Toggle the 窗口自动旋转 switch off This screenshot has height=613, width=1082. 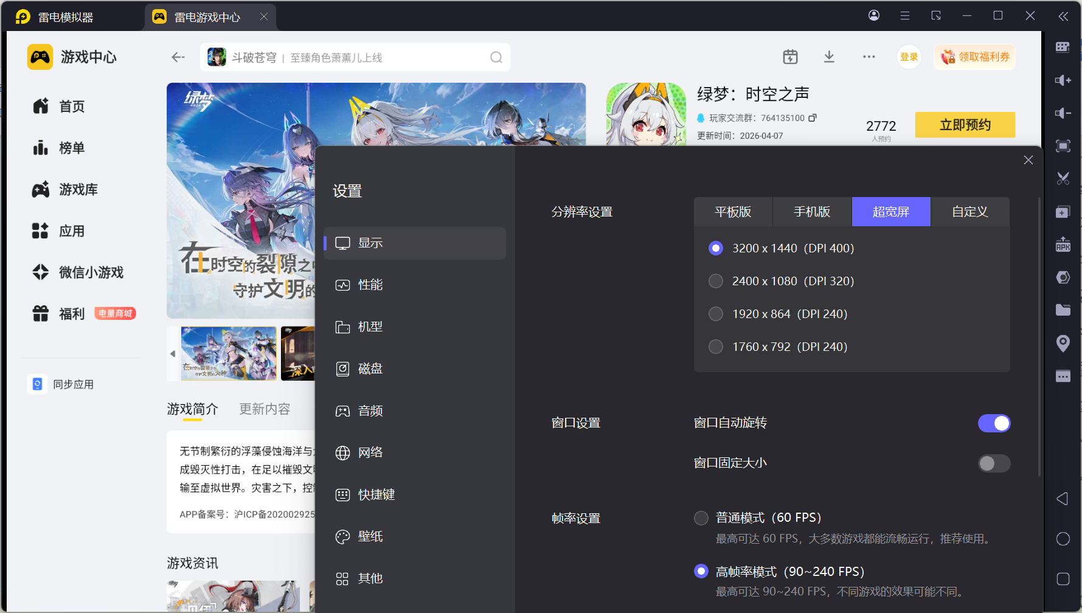pos(994,423)
